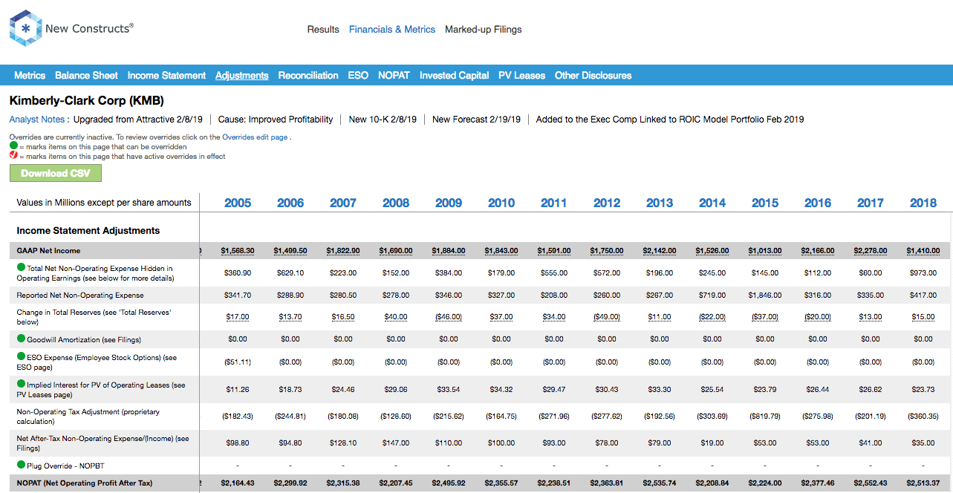Click the Analyst Notes link
This screenshot has width=953, height=493.
[x=39, y=119]
